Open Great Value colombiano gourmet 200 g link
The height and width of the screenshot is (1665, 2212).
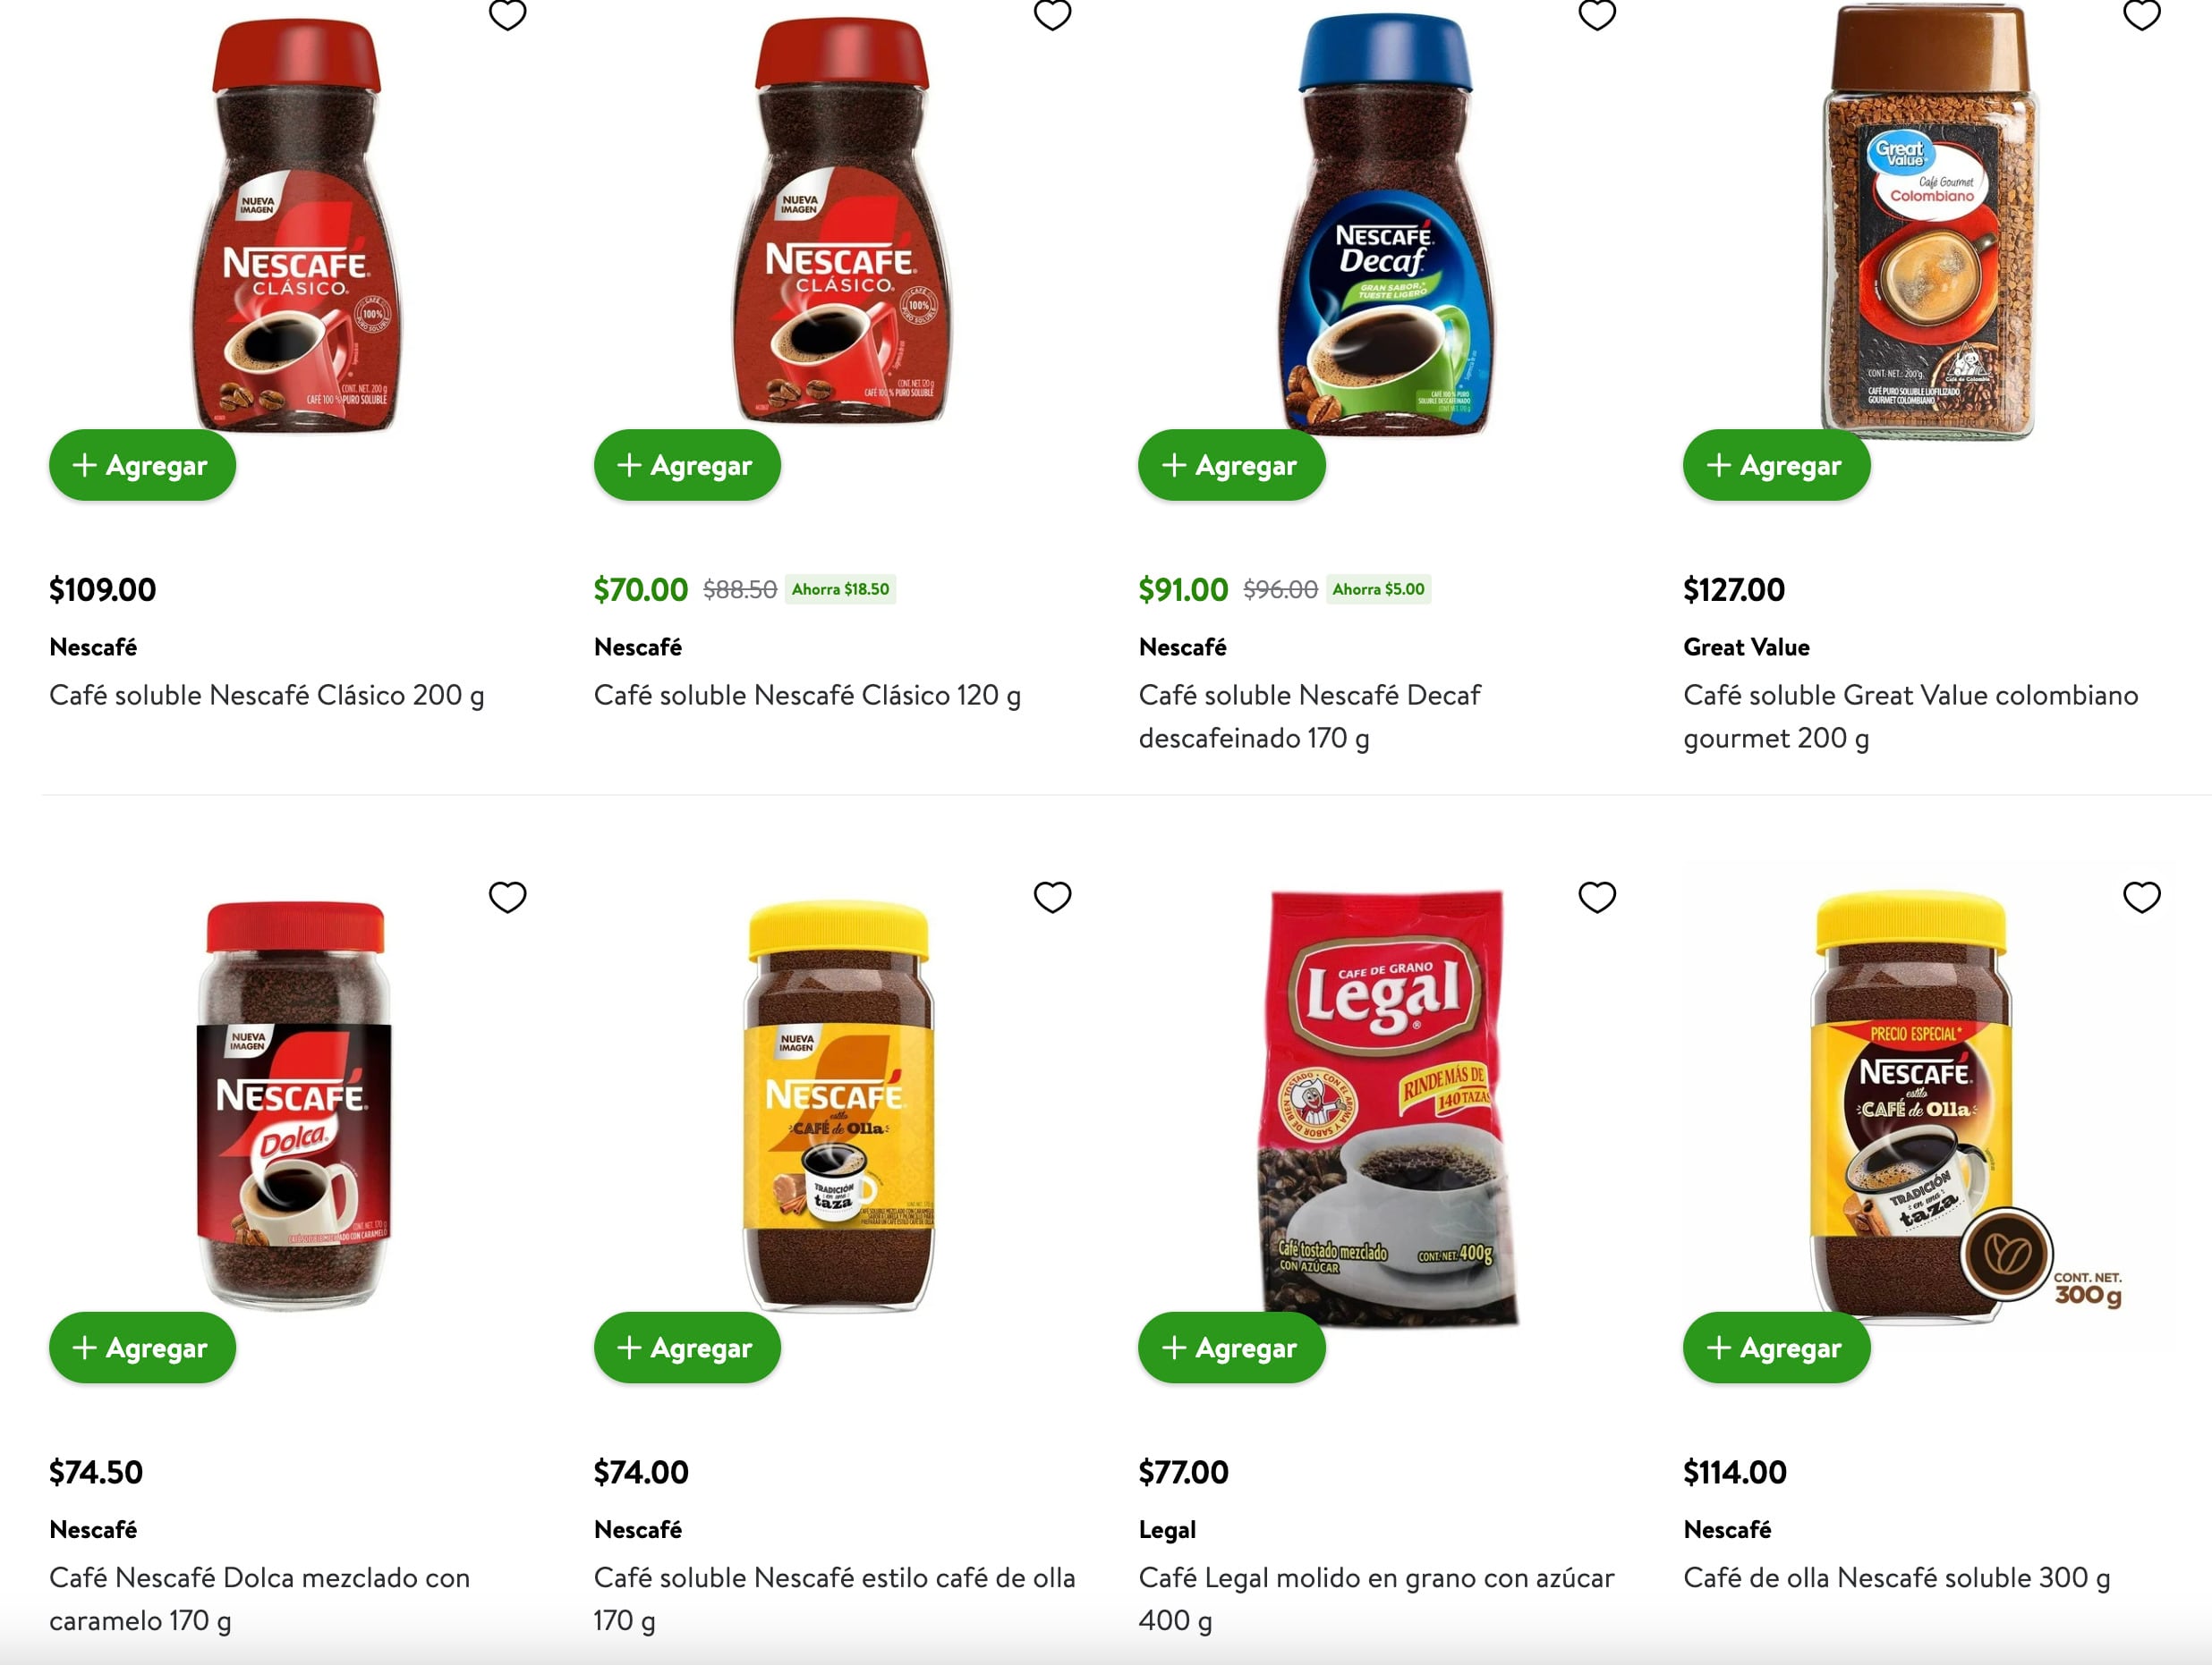point(1911,716)
